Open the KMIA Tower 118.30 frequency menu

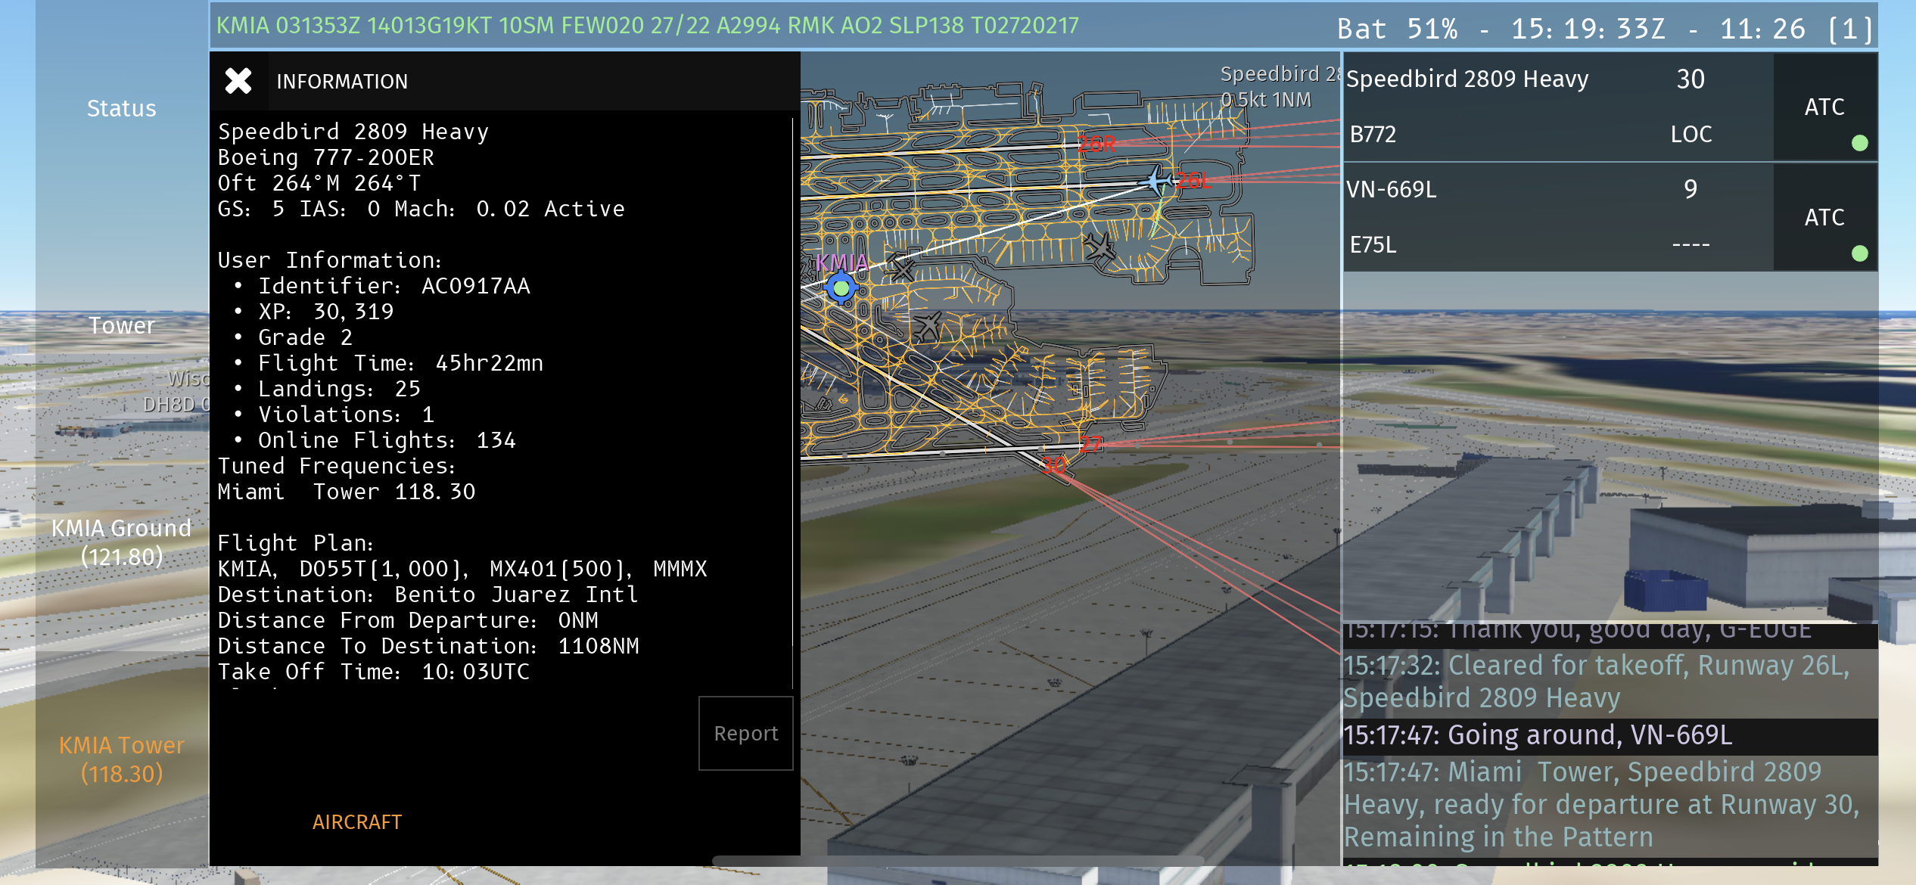[x=122, y=759]
